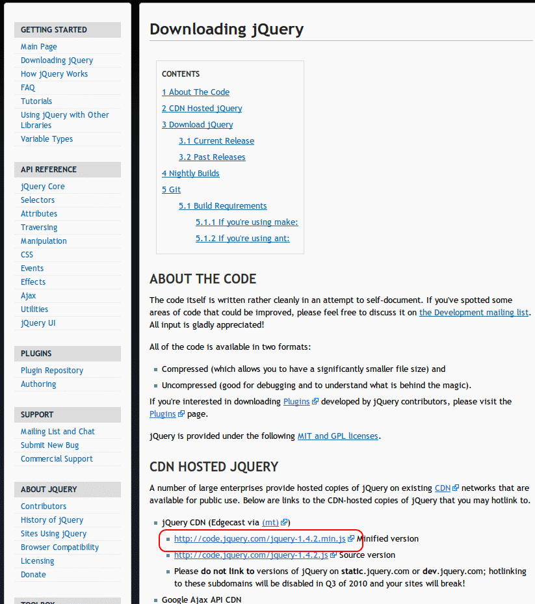Open the jquery-1.4.2.js source version link
This screenshot has height=604, width=535.
coord(251,555)
